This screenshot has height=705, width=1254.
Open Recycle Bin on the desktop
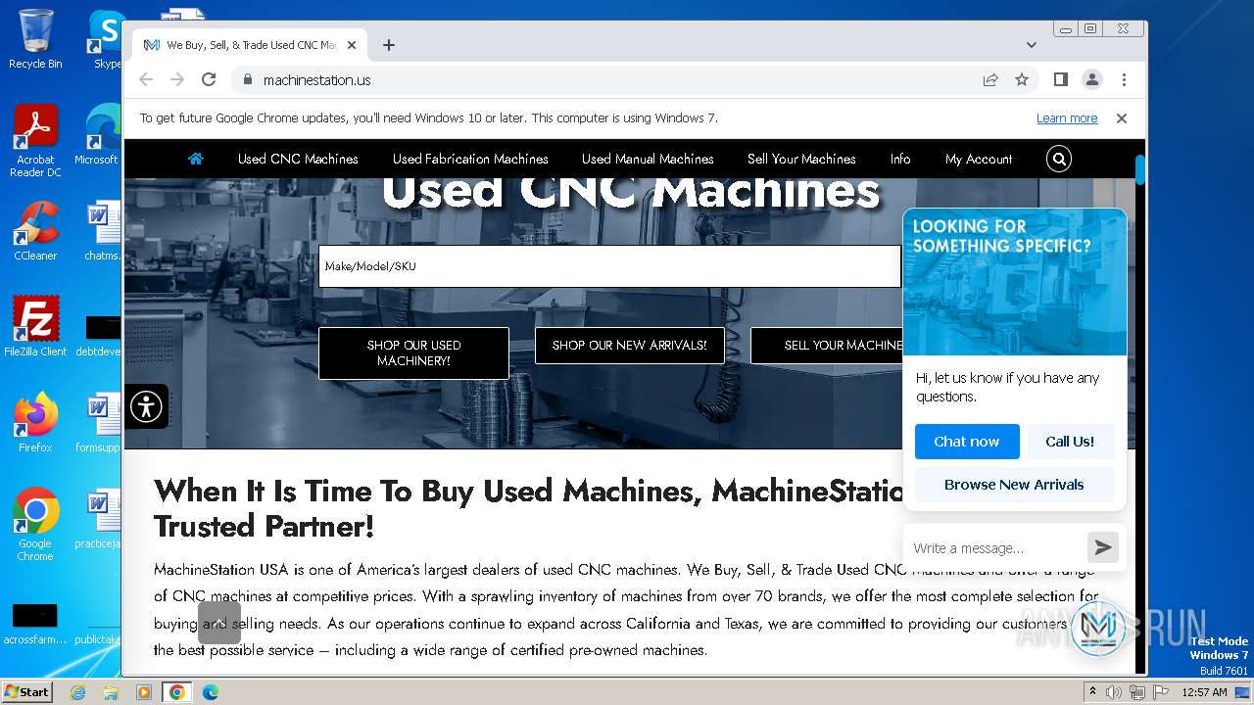click(x=35, y=39)
